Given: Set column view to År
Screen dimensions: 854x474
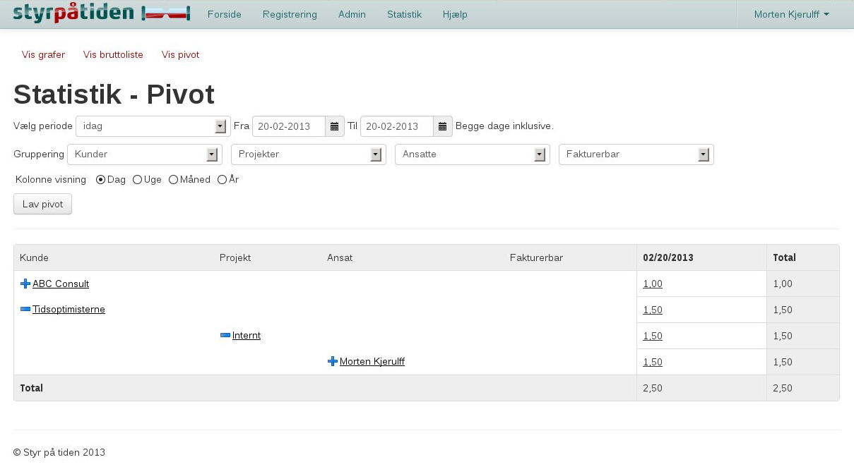Looking at the screenshot, I should pyautogui.click(x=222, y=180).
